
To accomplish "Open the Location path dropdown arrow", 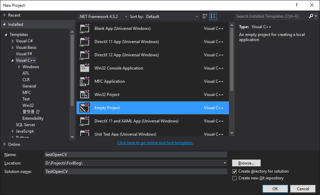I will tap(225, 163).
